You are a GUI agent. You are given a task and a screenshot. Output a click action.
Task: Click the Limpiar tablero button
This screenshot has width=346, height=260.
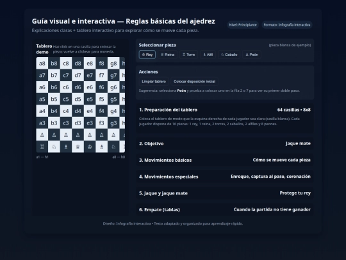[154, 82]
